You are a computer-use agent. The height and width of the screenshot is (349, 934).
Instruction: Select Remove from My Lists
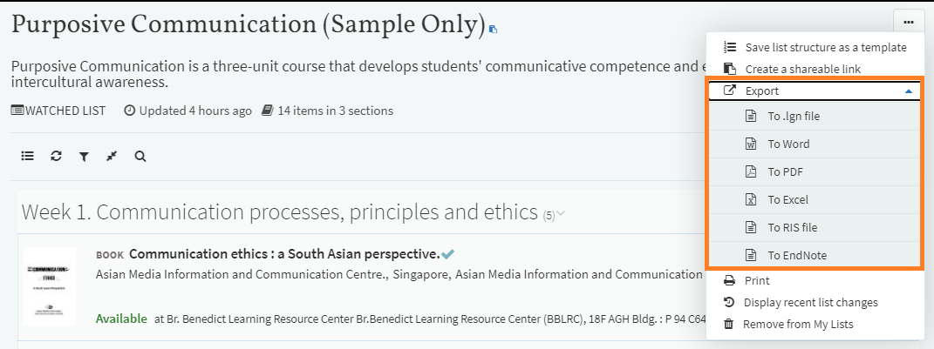798,325
